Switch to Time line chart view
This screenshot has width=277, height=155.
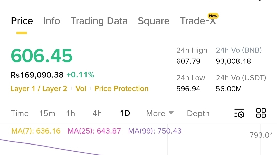click(x=20, y=113)
